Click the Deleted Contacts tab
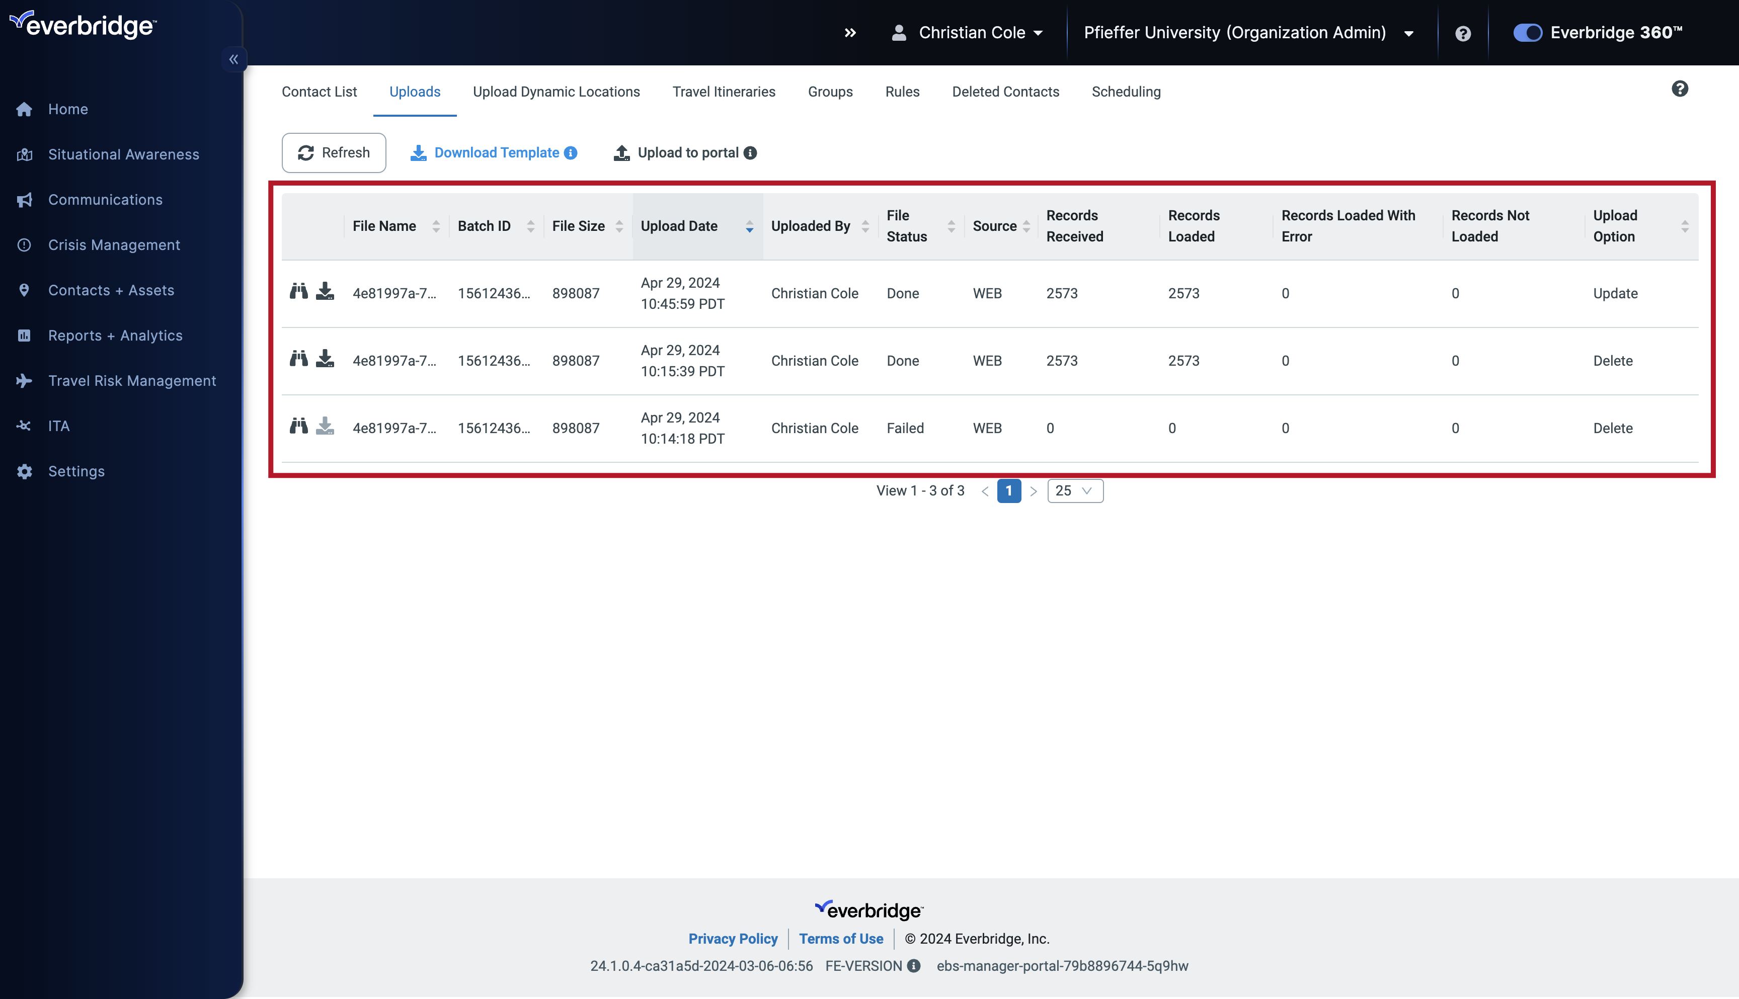1739x999 pixels. pos(1004,91)
